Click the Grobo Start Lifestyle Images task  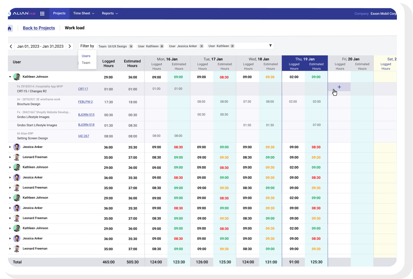point(37,125)
